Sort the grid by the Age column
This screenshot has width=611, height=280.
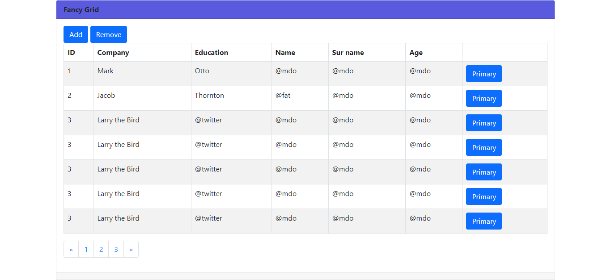[x=416, y=52]
